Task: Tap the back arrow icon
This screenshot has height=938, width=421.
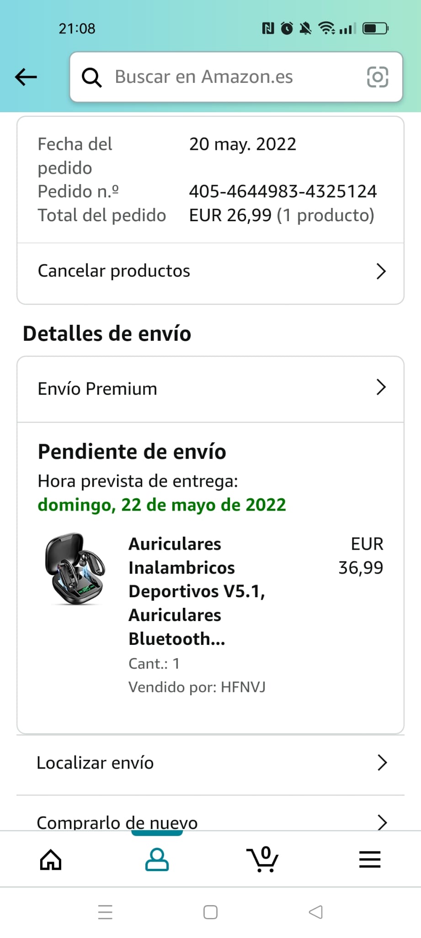Action: [x=26, y=77]
